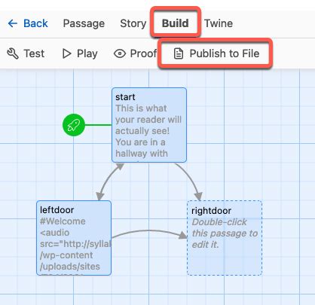Click the eye icon for Proof

120,53
